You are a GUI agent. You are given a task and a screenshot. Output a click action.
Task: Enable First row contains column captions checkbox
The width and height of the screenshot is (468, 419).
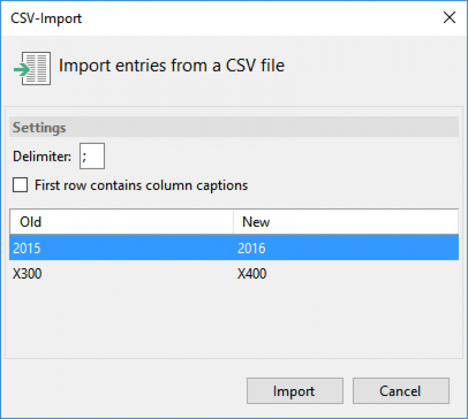[x=21, y=185]
